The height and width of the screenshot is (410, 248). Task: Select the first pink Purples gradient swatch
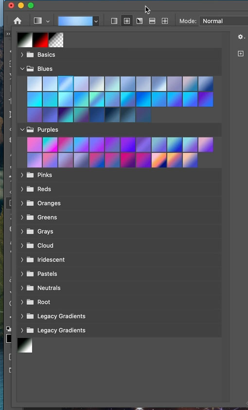point(35,145)
